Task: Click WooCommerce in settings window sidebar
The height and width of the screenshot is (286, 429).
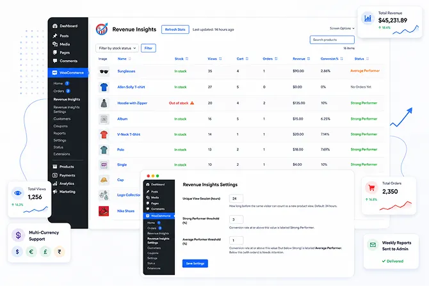Action: 159,216
